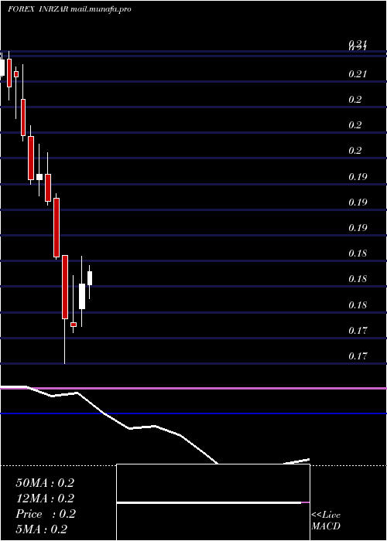Click the last white candle on the chart
The width and height of the screenshot is (387, 541).
click(90, 278)
